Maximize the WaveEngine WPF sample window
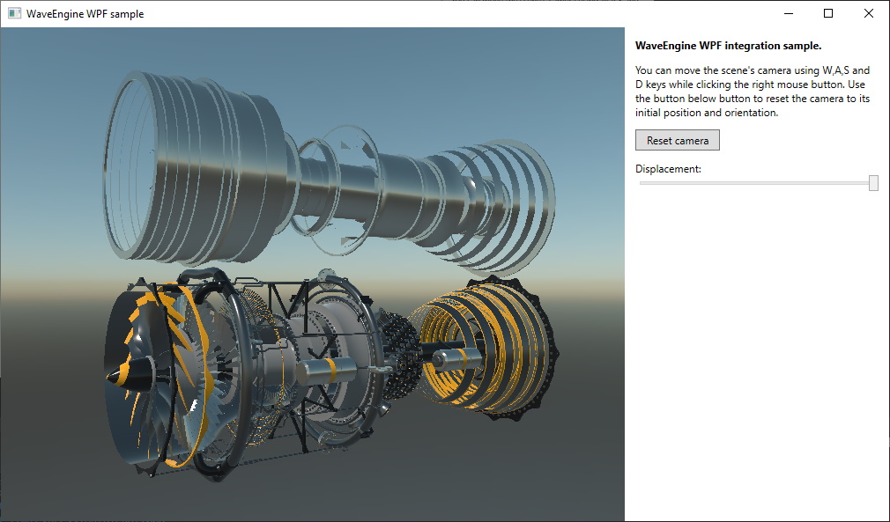Image resolution: width=890 pixels, height=522 pixels. tap(828, 13)
